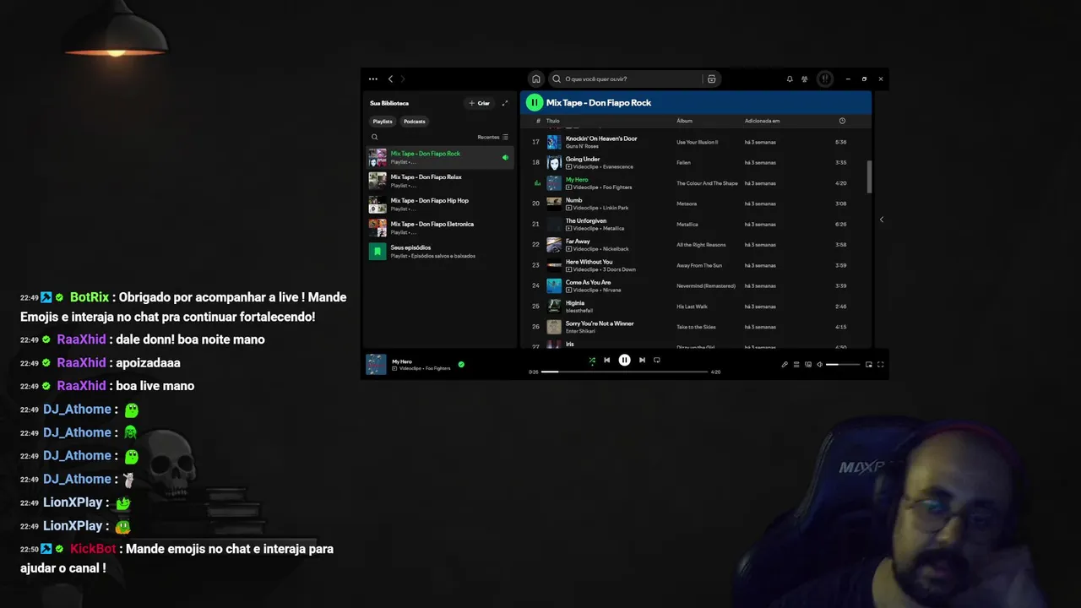Open the three-dots menu in Spotify
Image resolution: width=1081 pixels, height=608 pixels.
[373, 79]
